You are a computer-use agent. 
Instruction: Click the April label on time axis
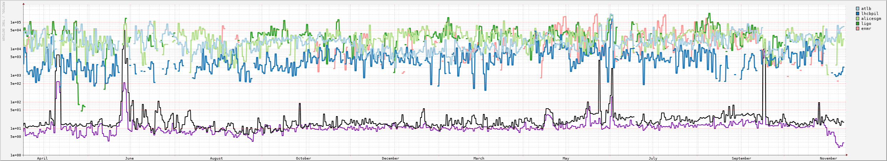click(x=42, y=159)
